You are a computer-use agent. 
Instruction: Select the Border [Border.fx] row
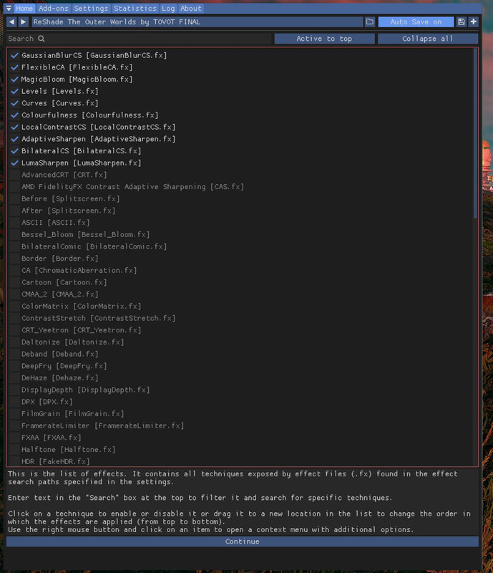(60, 259)
